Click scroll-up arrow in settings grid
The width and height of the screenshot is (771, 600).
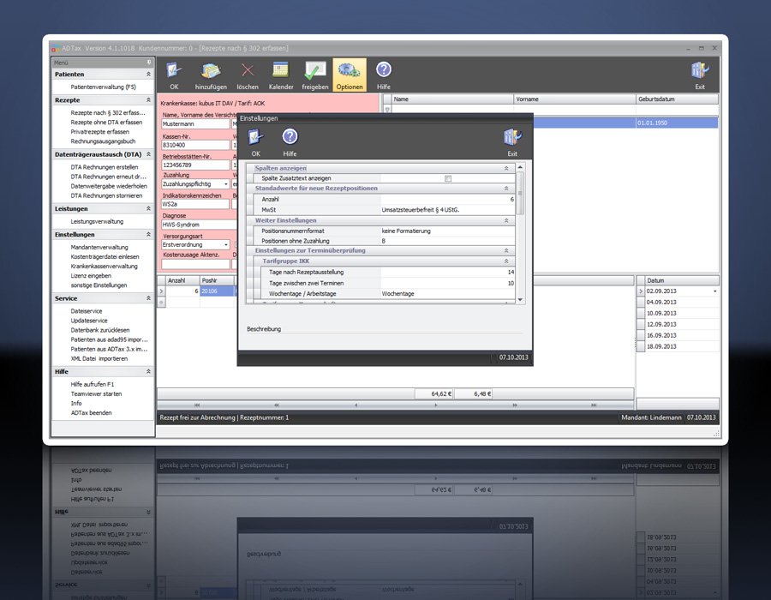coord(520,168)
